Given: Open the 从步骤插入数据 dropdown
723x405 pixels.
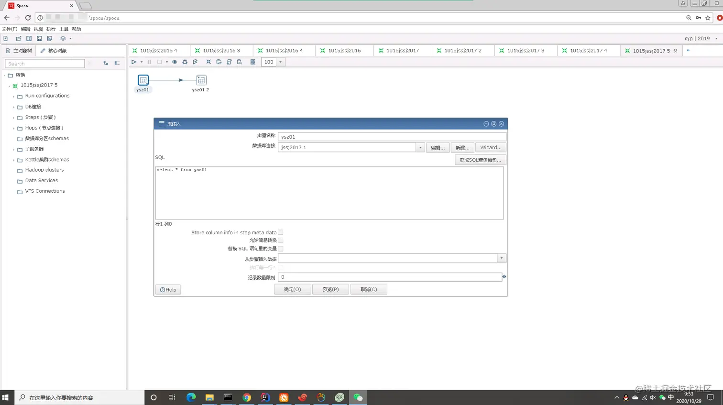Looking at the screenshot, I should pyautogui.click(x=502, y=258).
